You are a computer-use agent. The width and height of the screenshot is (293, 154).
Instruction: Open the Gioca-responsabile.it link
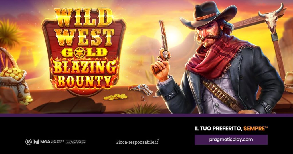(137, 142)
